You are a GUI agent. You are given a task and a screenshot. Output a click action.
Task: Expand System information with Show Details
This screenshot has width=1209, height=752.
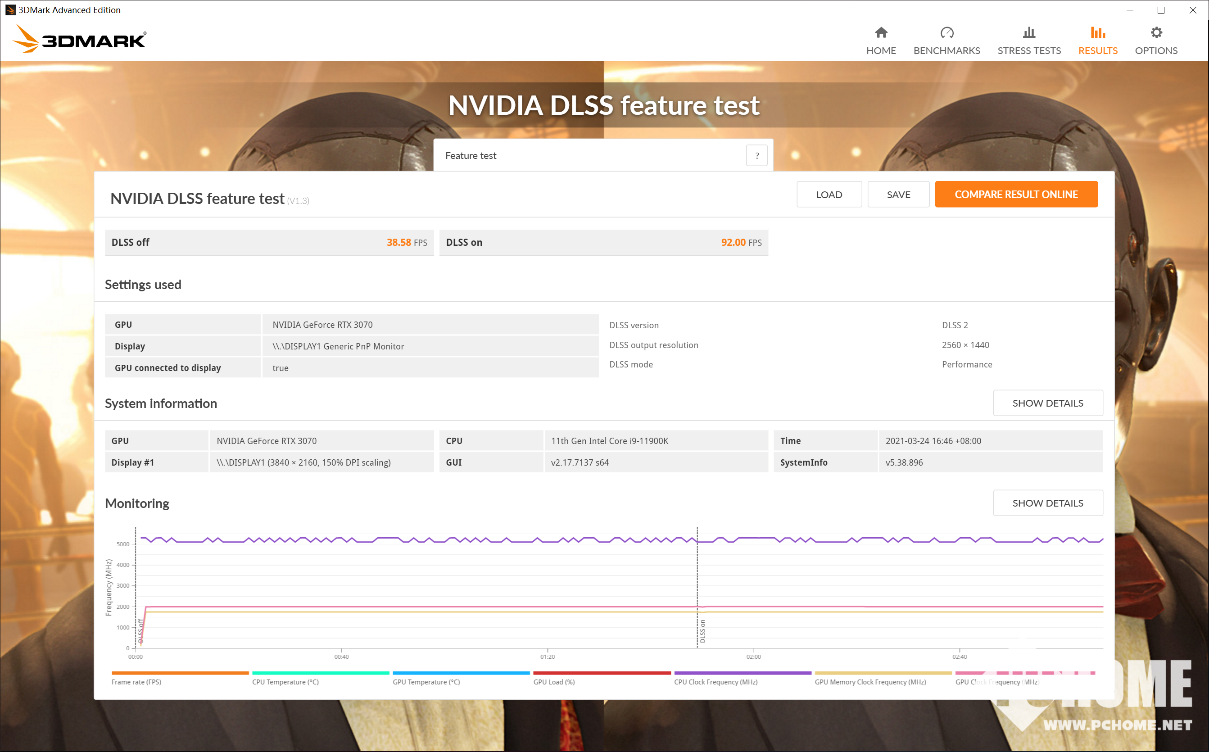click(1047, 403)
